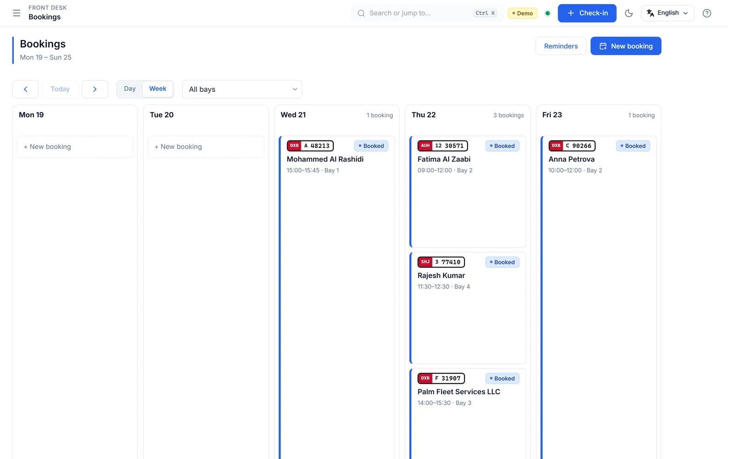Open Fatima Al Zaabi booking
This screenshot has width=735, height=459.
(468, 192)
